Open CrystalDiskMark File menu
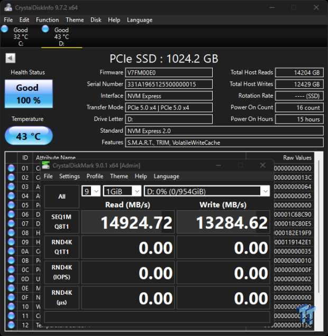 48,176
